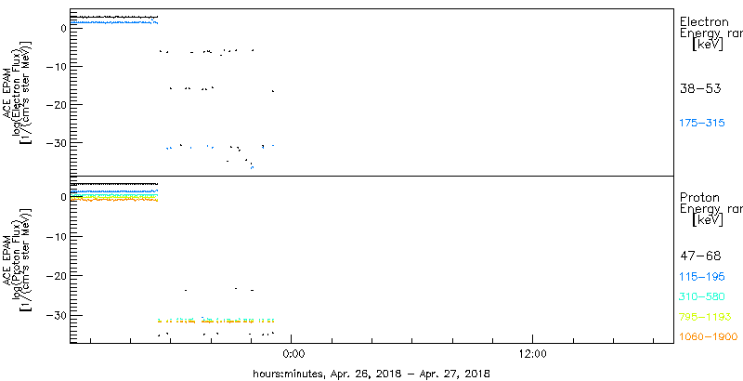743x381 pixels.
Task: Click the Proton legend heading
Action: tap(700, 198)
